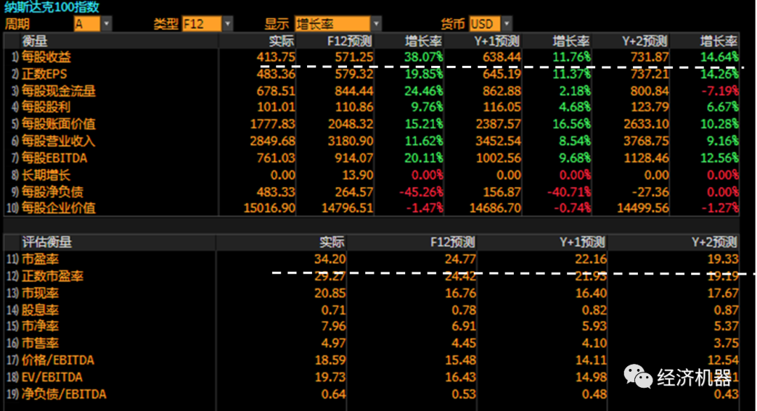Select row 1 每股收益
757x411 pixels.
click(x=46, y=57)
